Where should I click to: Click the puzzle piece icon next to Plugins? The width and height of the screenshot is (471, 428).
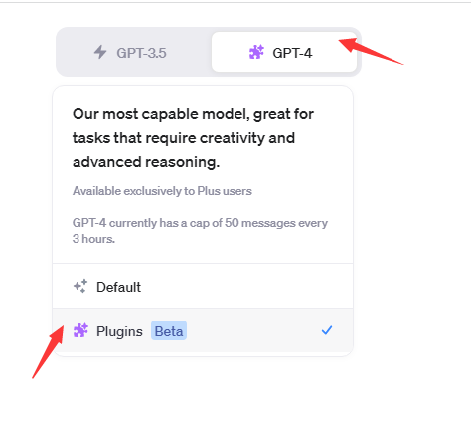[x=80, y=330]
